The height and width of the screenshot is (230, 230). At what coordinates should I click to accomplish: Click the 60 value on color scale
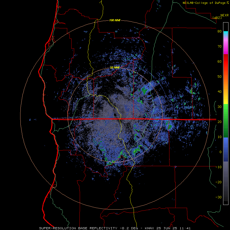tap(220, 61)
